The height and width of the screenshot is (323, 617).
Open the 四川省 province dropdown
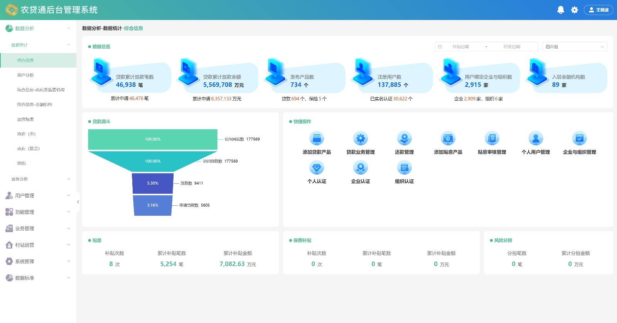pyautogui.click(x=575, y=47)
